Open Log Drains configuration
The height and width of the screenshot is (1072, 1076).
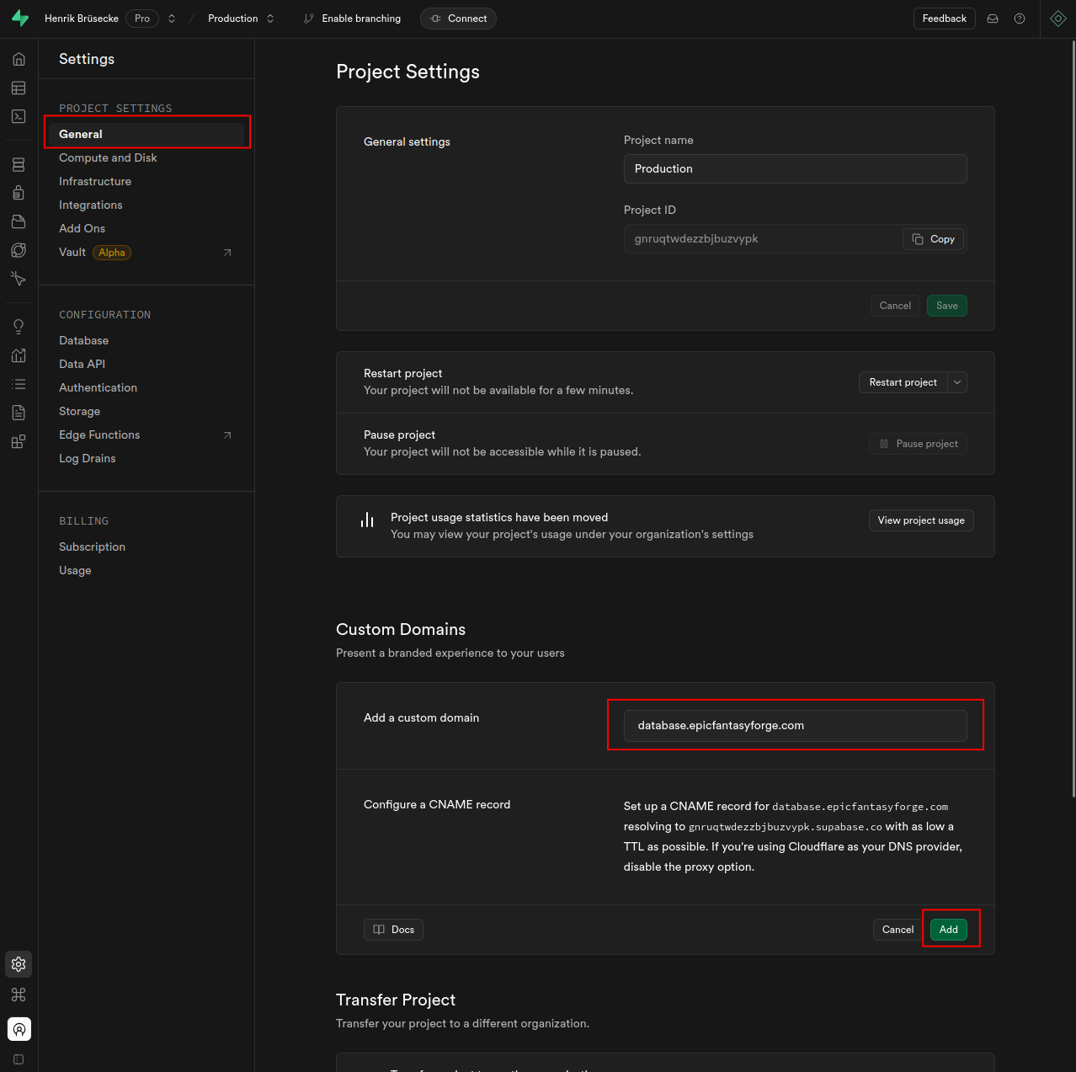tap(88, 458)
